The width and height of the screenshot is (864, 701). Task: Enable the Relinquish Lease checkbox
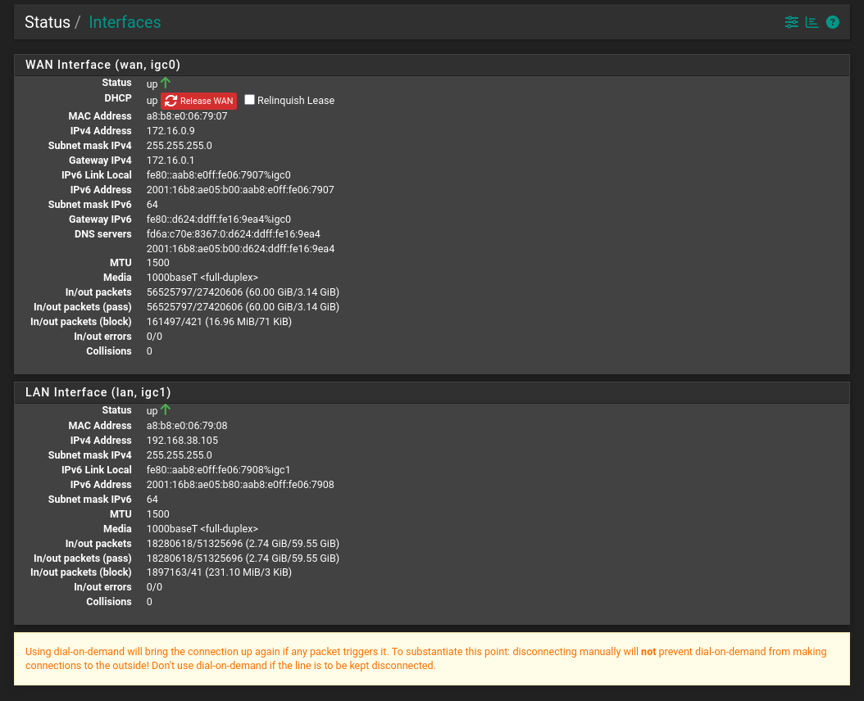(249, 100)
